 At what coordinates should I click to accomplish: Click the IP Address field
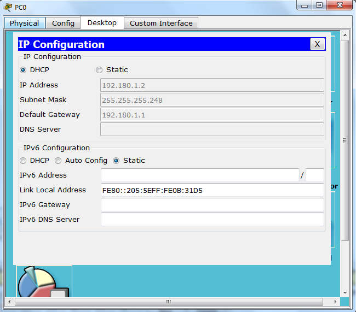click(x=212, y=85)
